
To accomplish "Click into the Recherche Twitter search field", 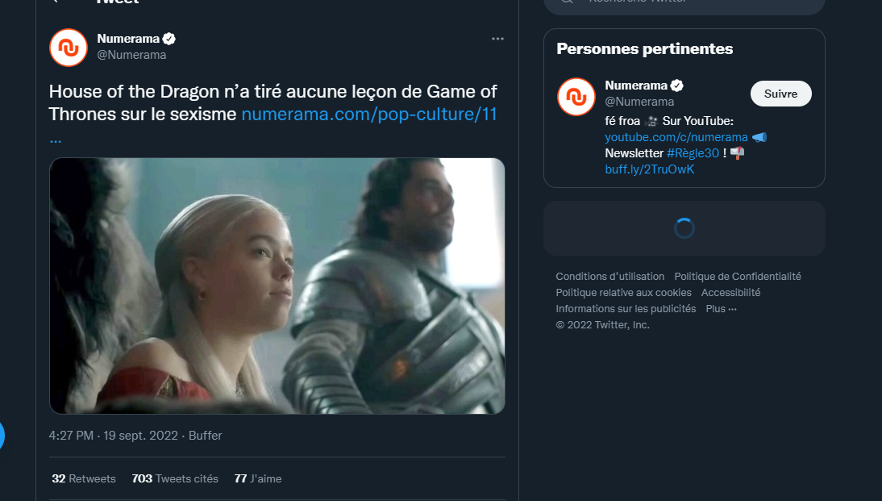I will [x=684, y=5].
